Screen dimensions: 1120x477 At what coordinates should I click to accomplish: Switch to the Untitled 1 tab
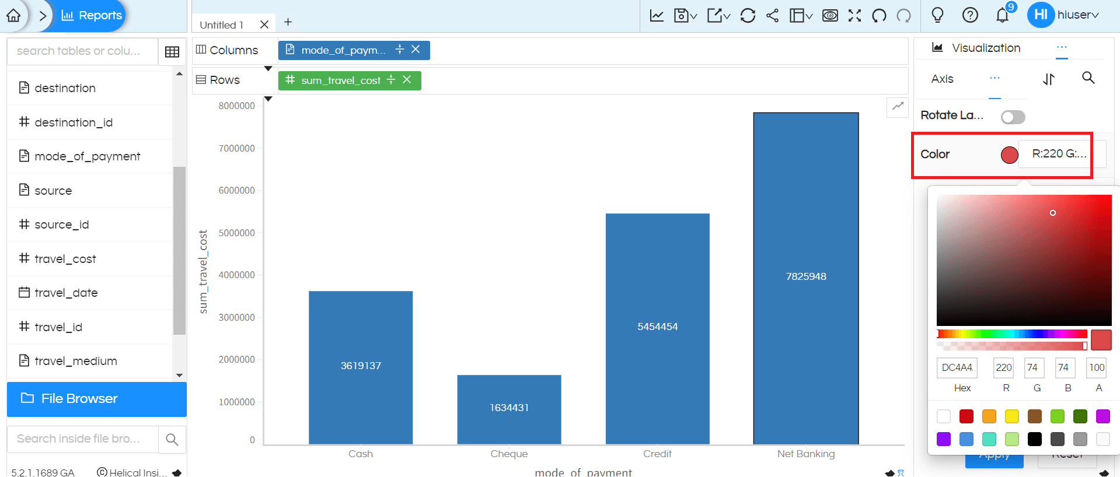coord(222,24)
